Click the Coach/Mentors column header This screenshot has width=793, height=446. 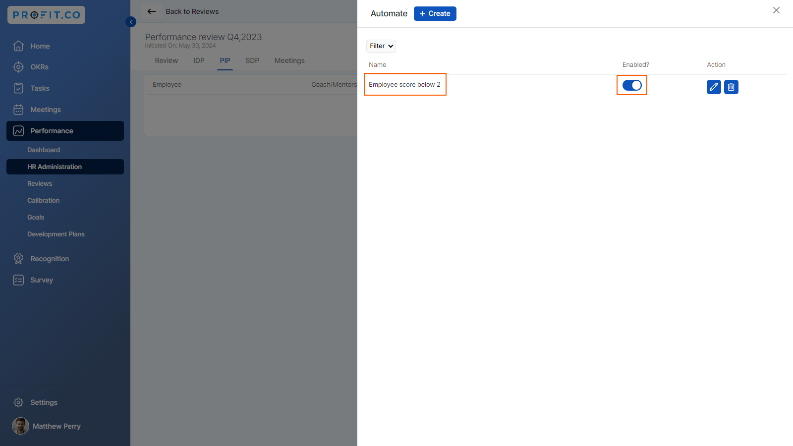point(334,85)
